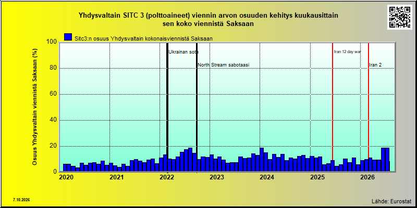Click the QR code image
The image size is (417, 208).
tap(399, 17)
